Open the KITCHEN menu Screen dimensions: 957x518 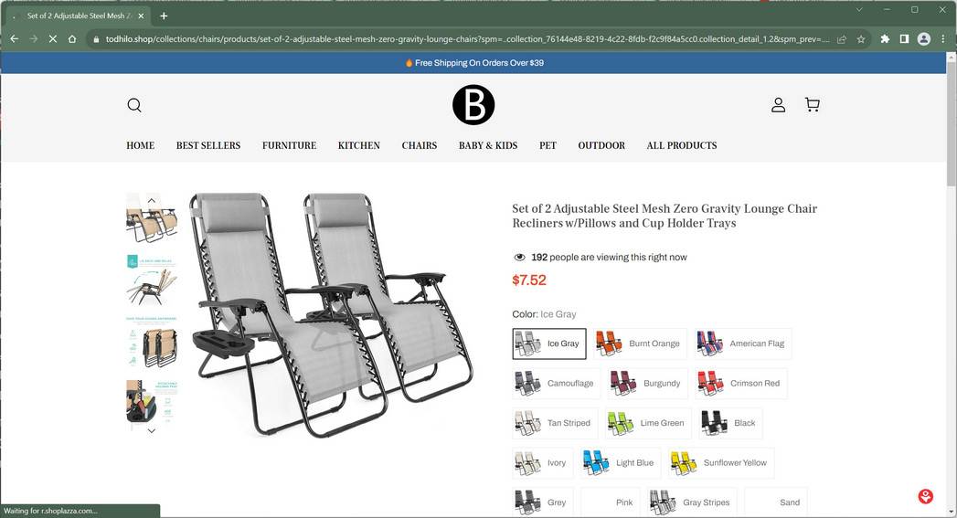pyautogui.click(x=359, y=145)
